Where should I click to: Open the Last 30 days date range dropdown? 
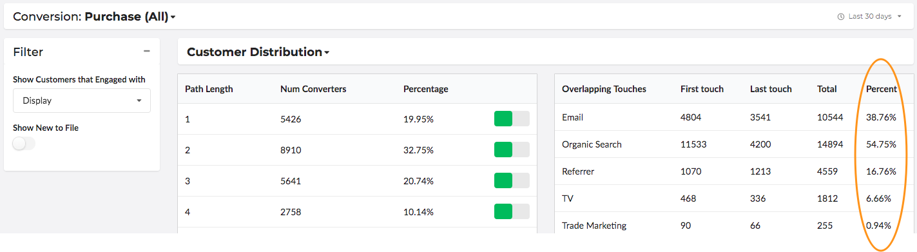pyautogui.click(x=869, y=17)
